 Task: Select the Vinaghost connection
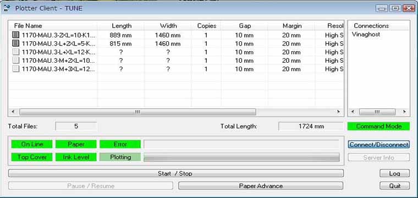click(x=366, y=35)
